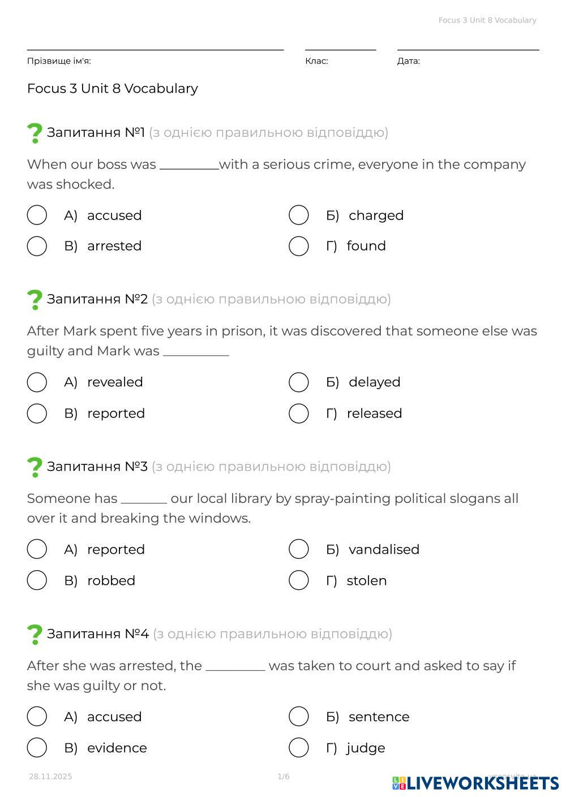Click the Liveworksheets logo
The width and height of the screenshot is (566, 797).
tap(475, 783)
